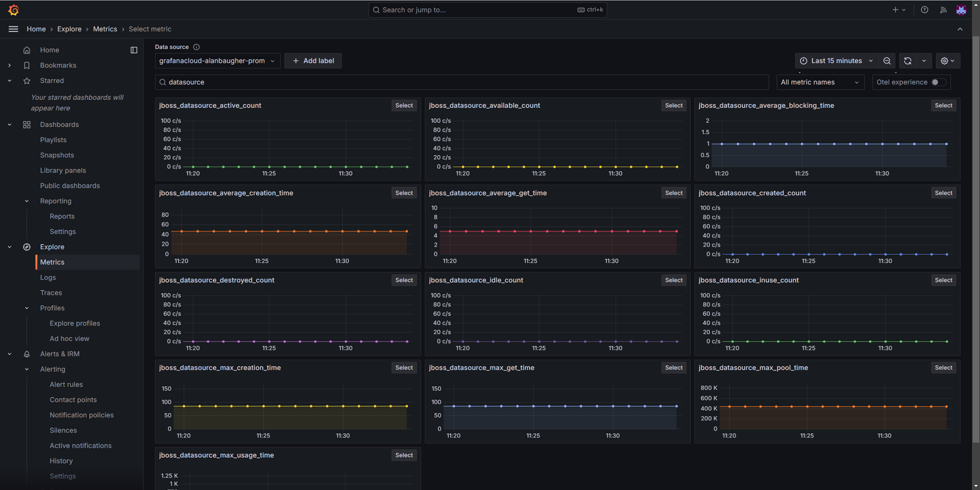Open the settings gear dropdown

pyautogui.click(x=948, y=61)
